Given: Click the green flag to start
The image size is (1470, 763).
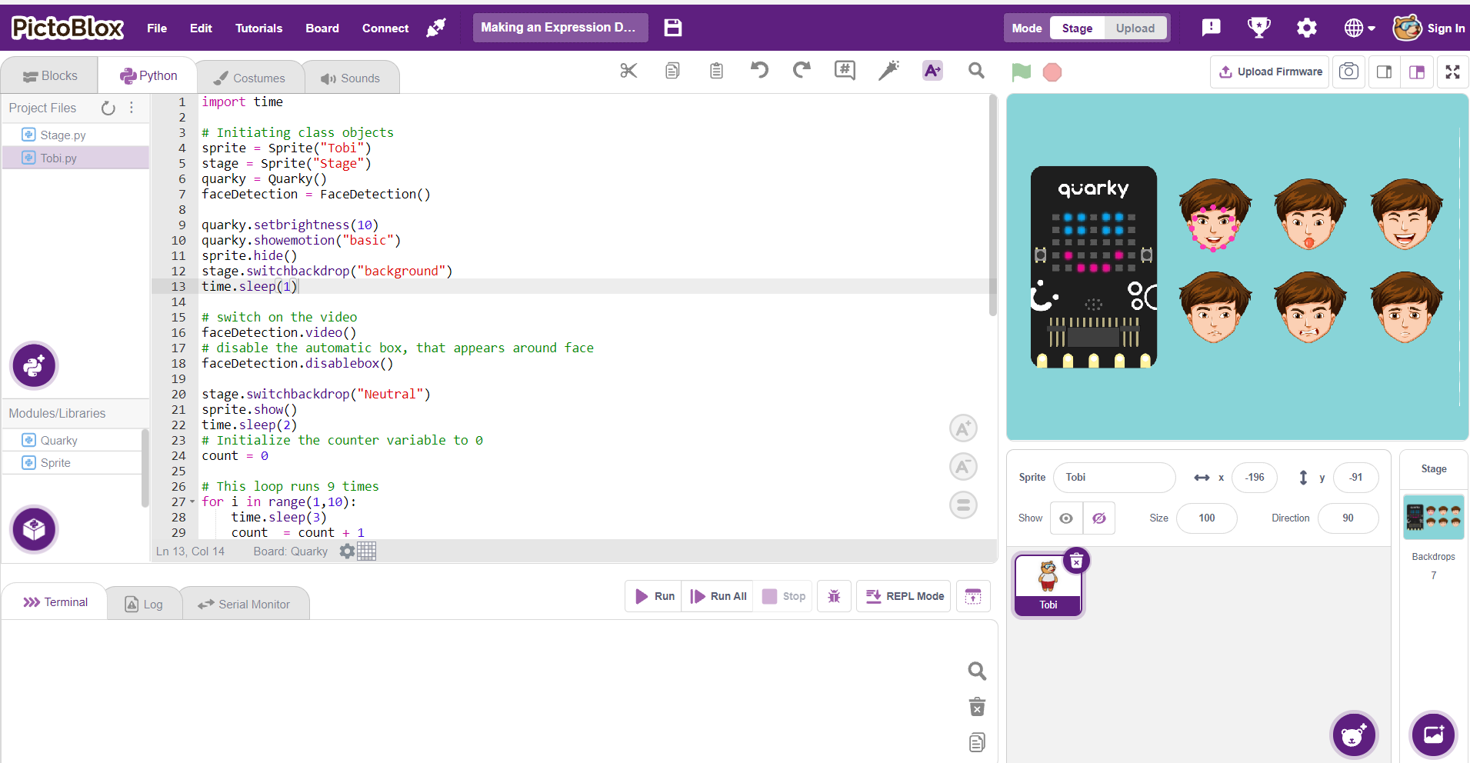Looking at the screenshot, I should coord(1021,72).
